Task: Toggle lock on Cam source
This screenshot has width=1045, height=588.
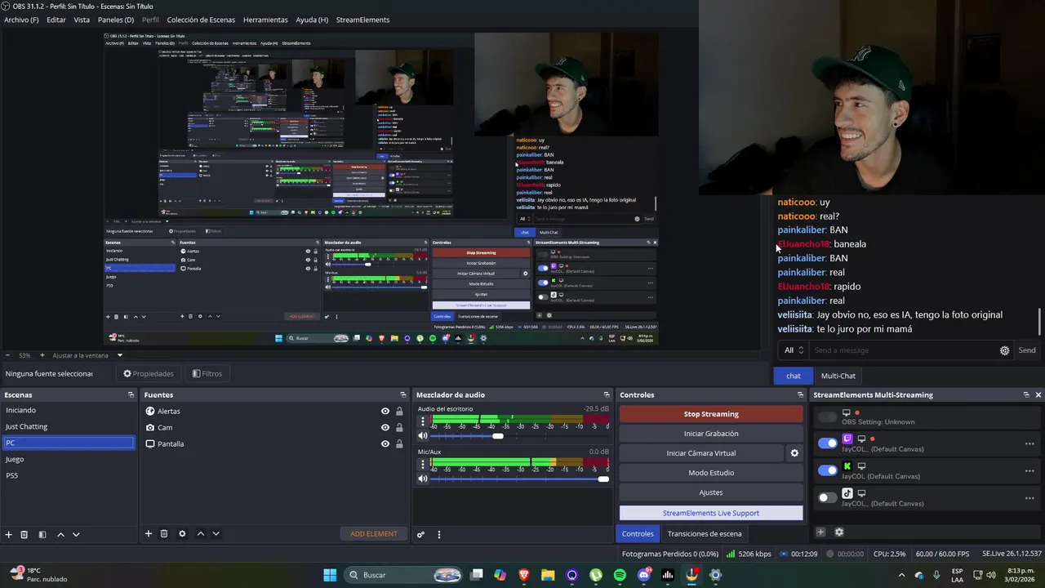Action: [x=399, y=428]
